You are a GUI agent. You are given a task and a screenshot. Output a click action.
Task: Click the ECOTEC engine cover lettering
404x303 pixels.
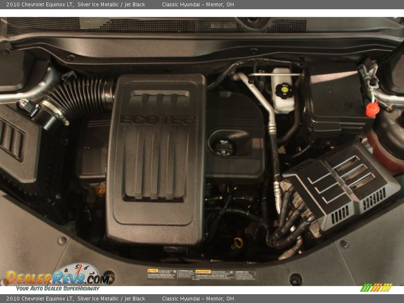pyautogui.click(x=157, y=120)
